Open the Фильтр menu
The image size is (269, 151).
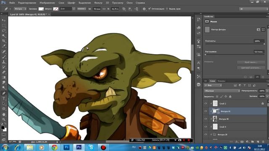click(x=98, y=3)
